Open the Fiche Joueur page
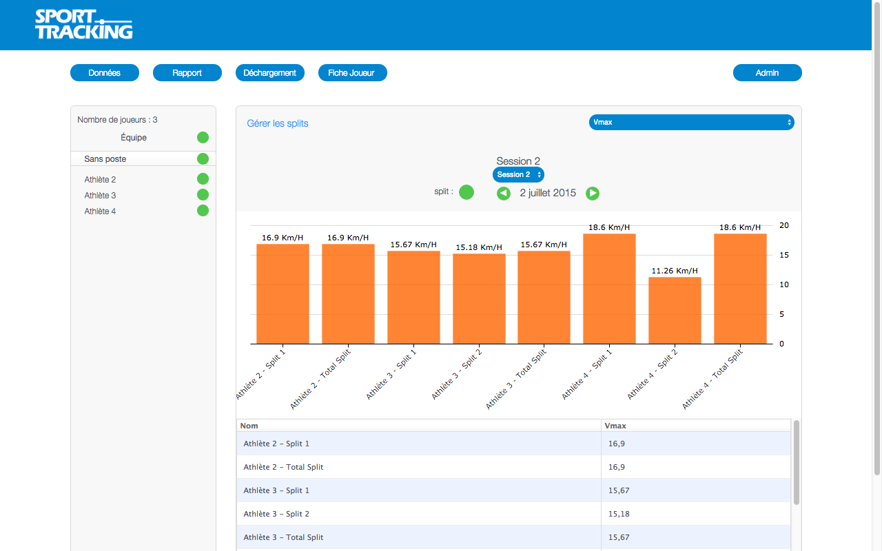Image resolution: width=882 pixels, height=551 pixels. click(352, 73)
